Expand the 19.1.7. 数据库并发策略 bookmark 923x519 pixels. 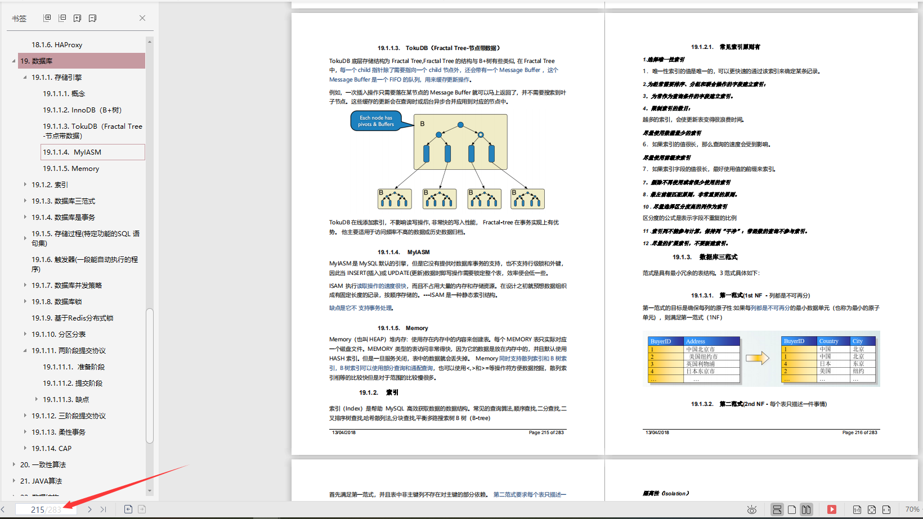tap(25, 285)
